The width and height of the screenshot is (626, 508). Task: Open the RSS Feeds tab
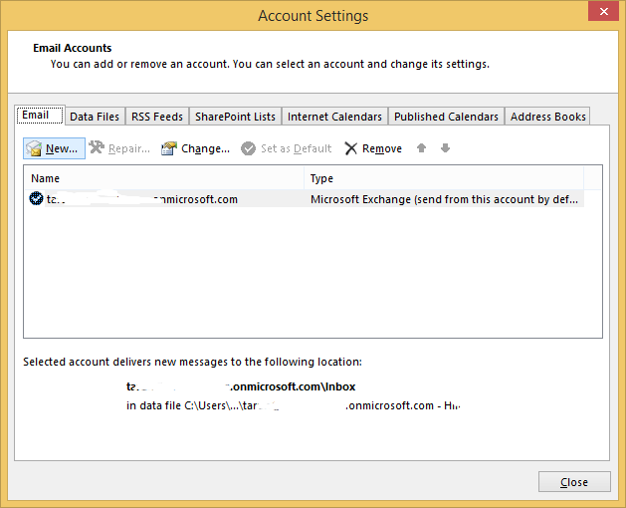(x=157, y=117)
